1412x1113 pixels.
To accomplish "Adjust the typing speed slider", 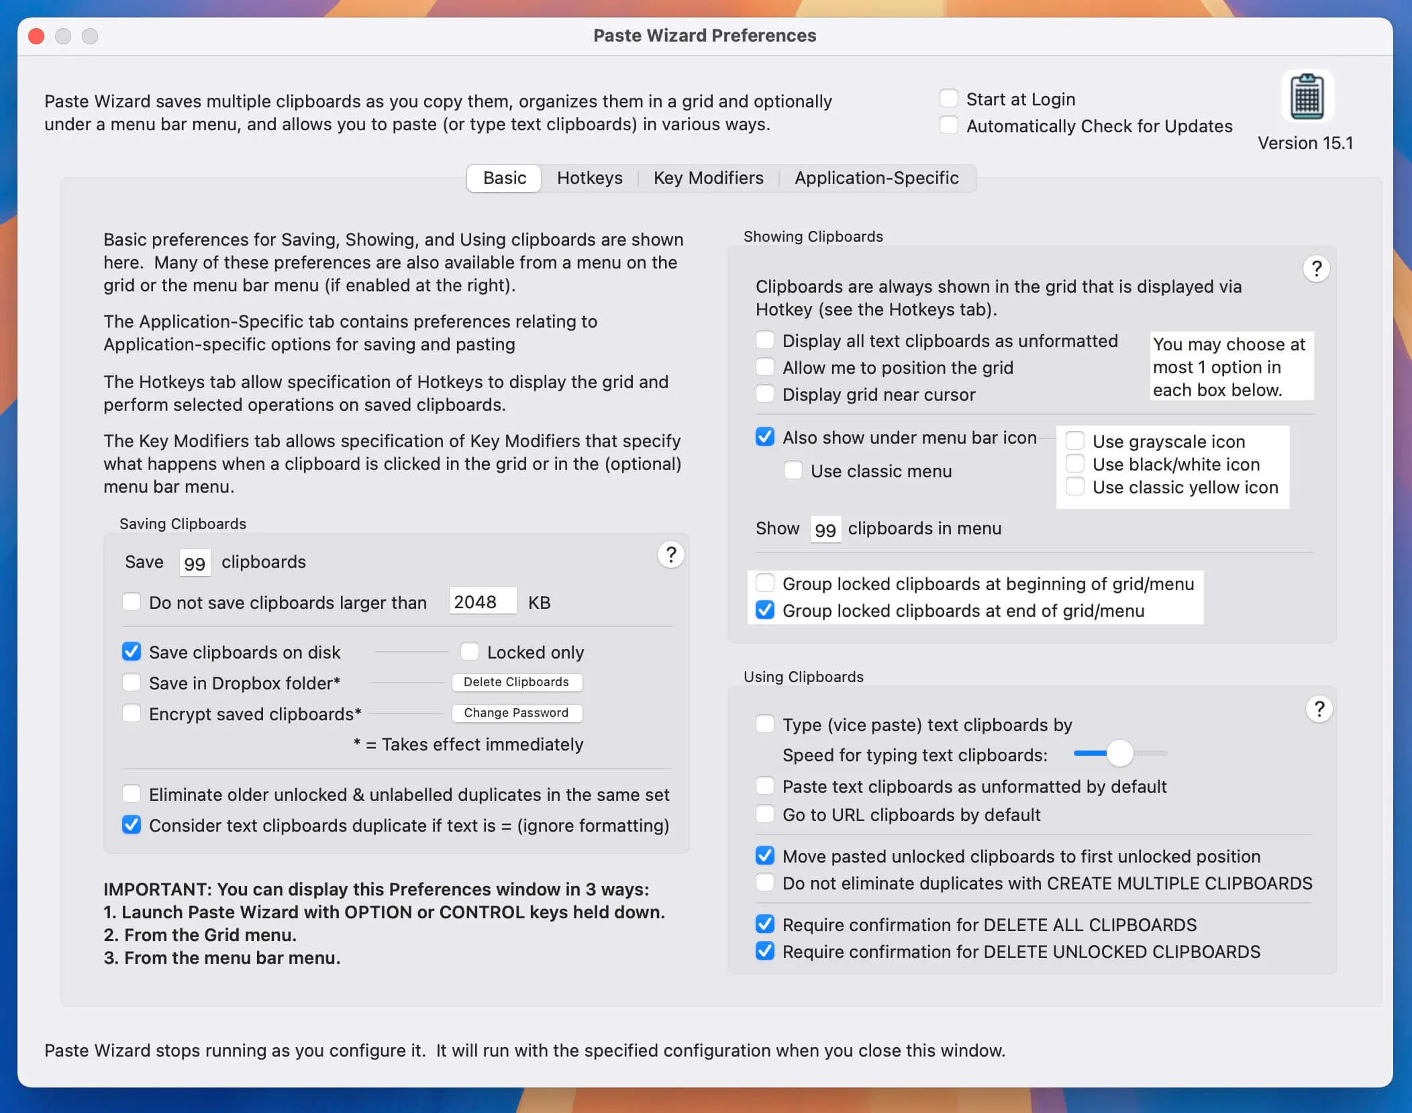I will [1119, 753].
